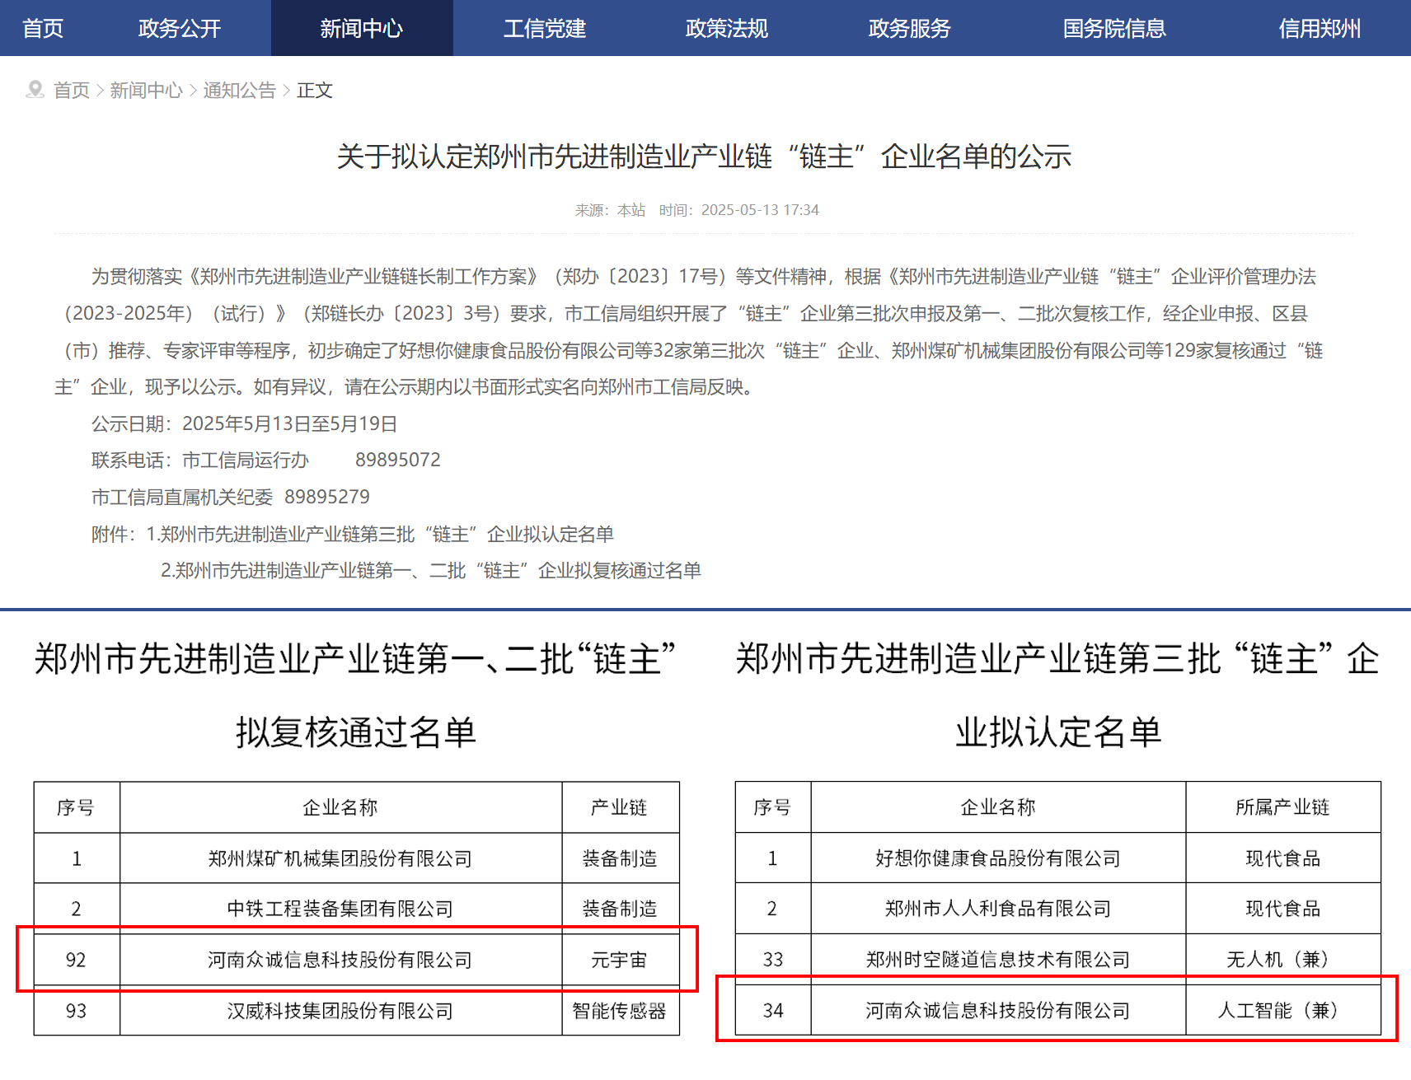This screenshot has height=1080, width=1411.
Task: Open the 政务公开 navigation tab
Action: pyautogui.click(x=180, y=28)
